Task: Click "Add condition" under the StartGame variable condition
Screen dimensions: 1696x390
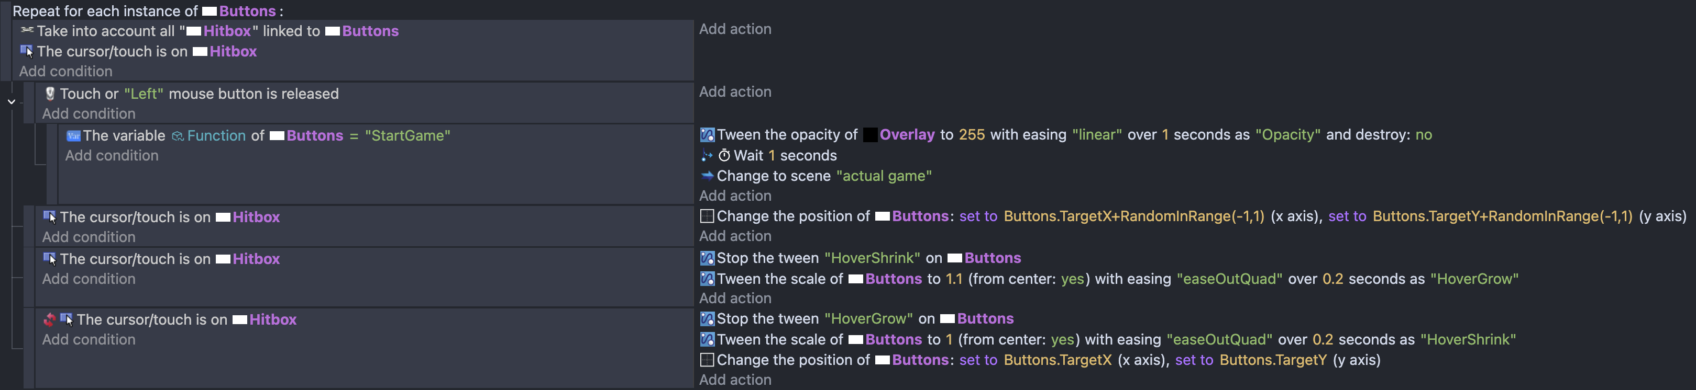Action: [111, 155]
